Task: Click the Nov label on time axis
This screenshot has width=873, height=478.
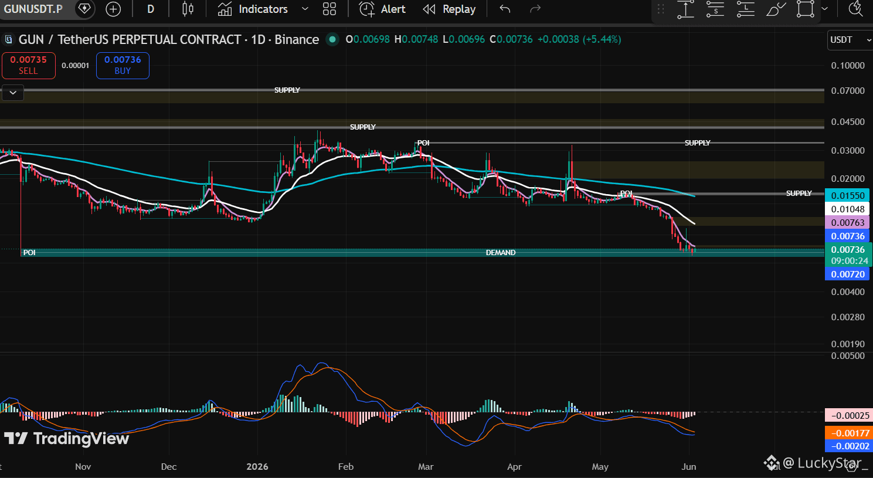Action: pyautogui.click(x=83, y=466)
